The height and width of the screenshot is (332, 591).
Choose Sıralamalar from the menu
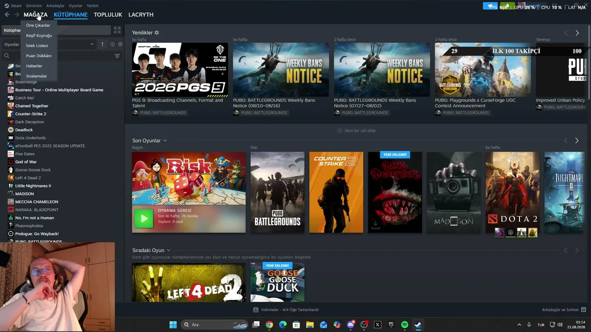point(36,76)
